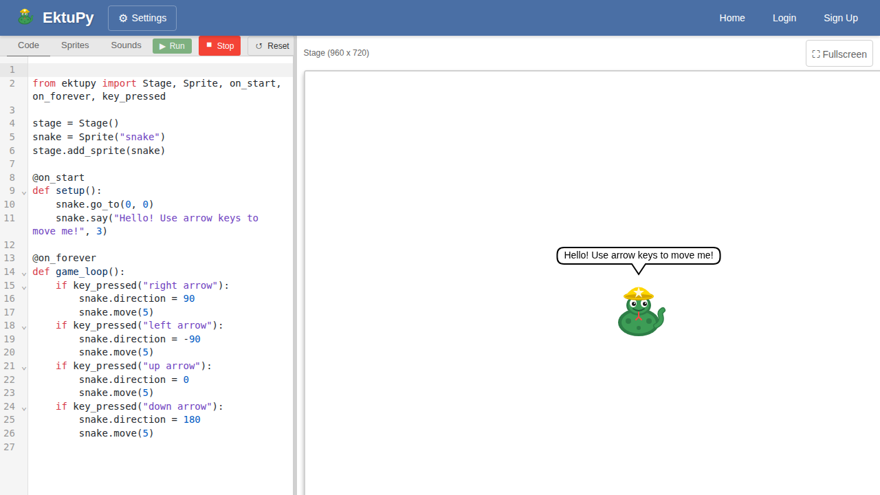Click the snake sprite on the stage
Viewport: 880px width, 495px height.
(641, 312)
